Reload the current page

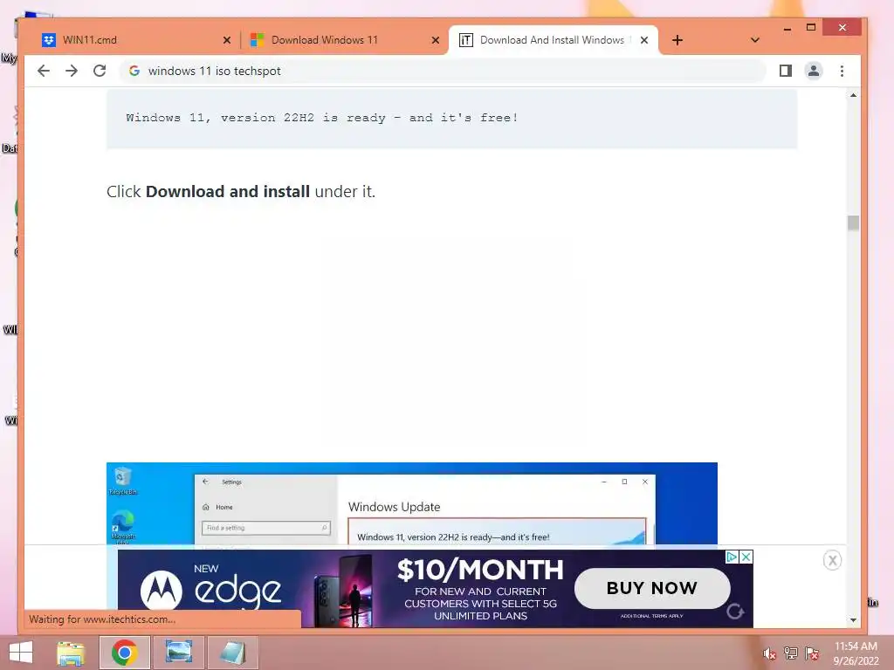click(100, 71)
